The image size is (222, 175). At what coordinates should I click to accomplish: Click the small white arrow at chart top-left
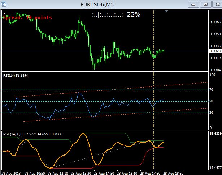tap(4, 13)
